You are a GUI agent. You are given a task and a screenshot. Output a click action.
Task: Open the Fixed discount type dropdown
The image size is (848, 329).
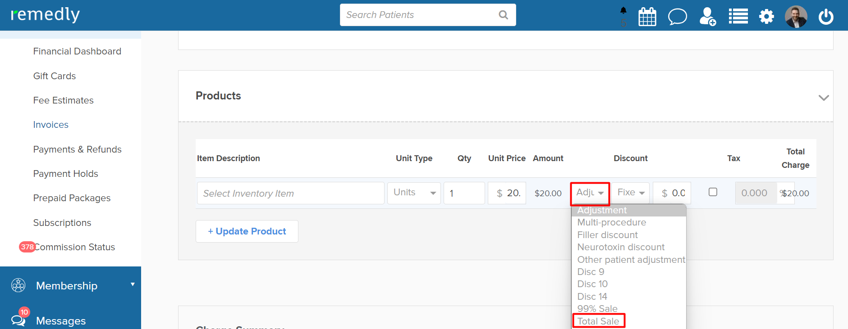pyautogui.click(x=630, y=193)
